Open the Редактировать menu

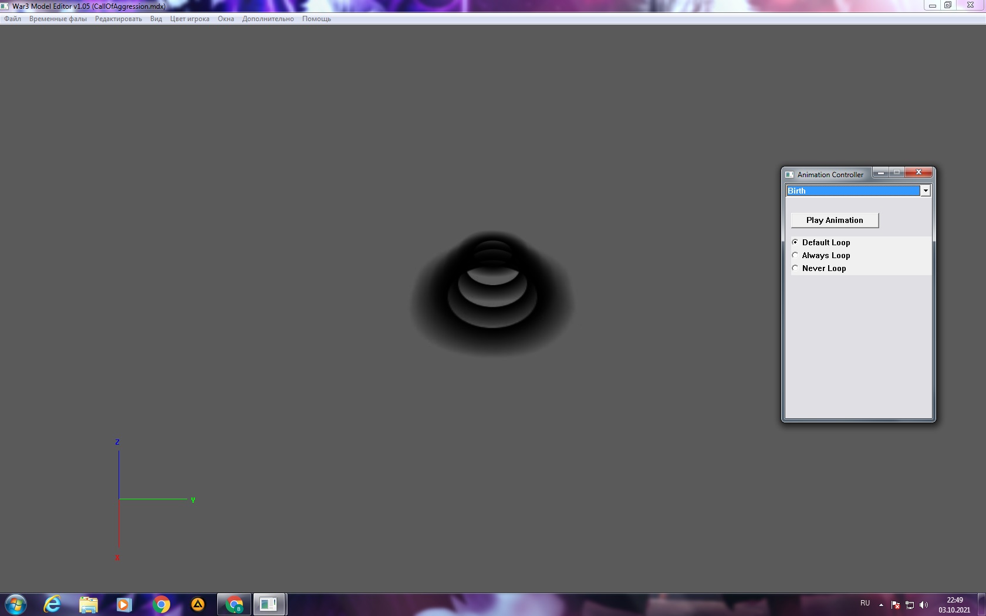[119, 19]
